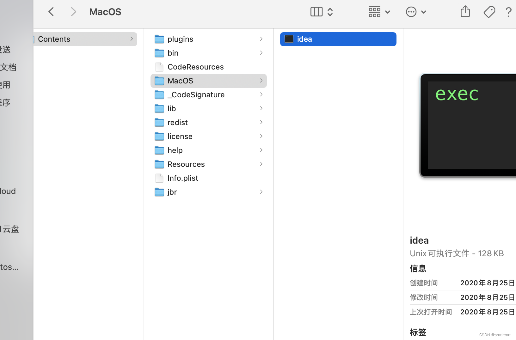Click the 信息 section heading

coord(418,269)
